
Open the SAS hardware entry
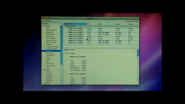click(x=47, y=61)
